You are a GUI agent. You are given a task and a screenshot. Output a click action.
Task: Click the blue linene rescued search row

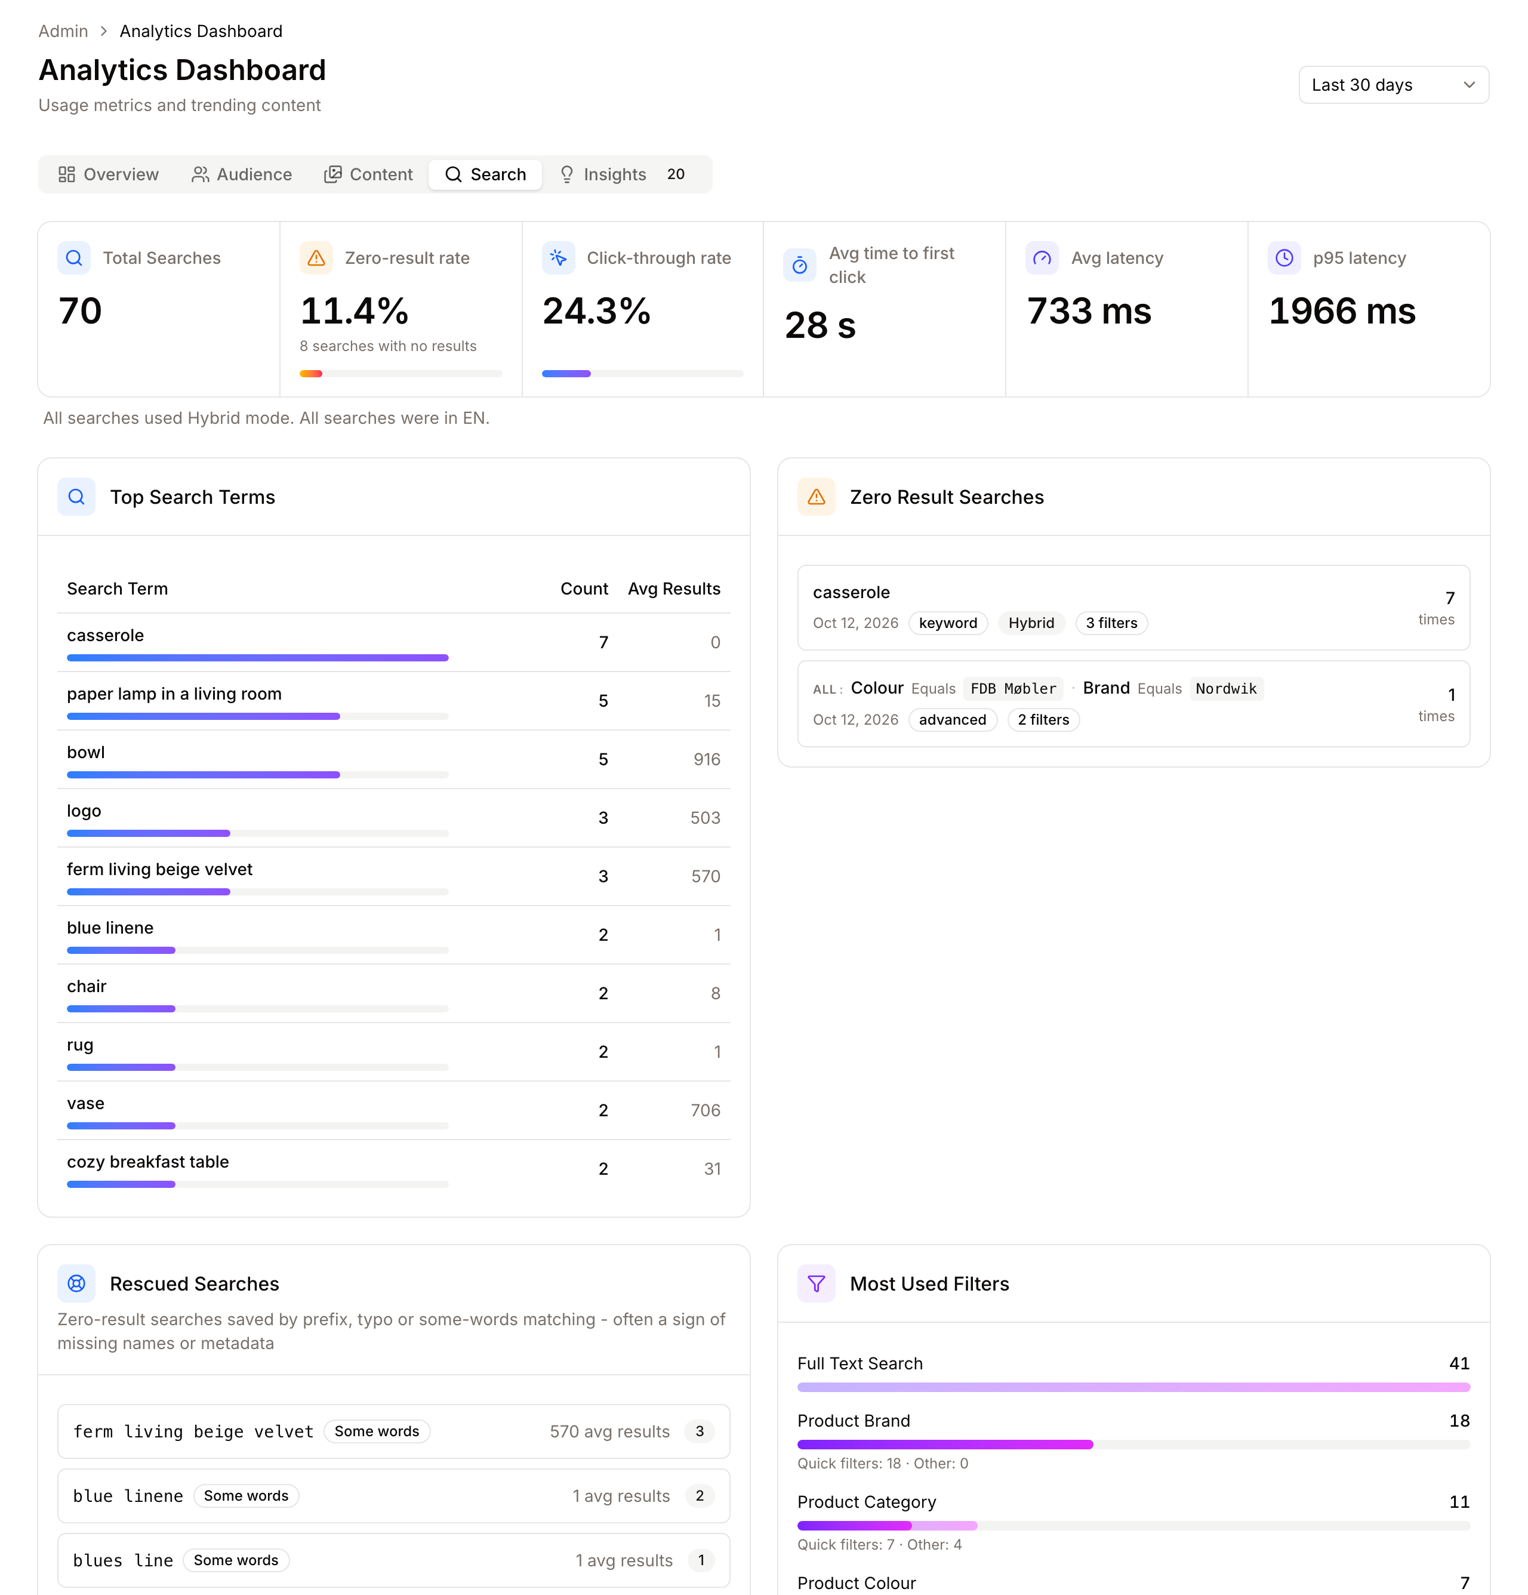394,1496
